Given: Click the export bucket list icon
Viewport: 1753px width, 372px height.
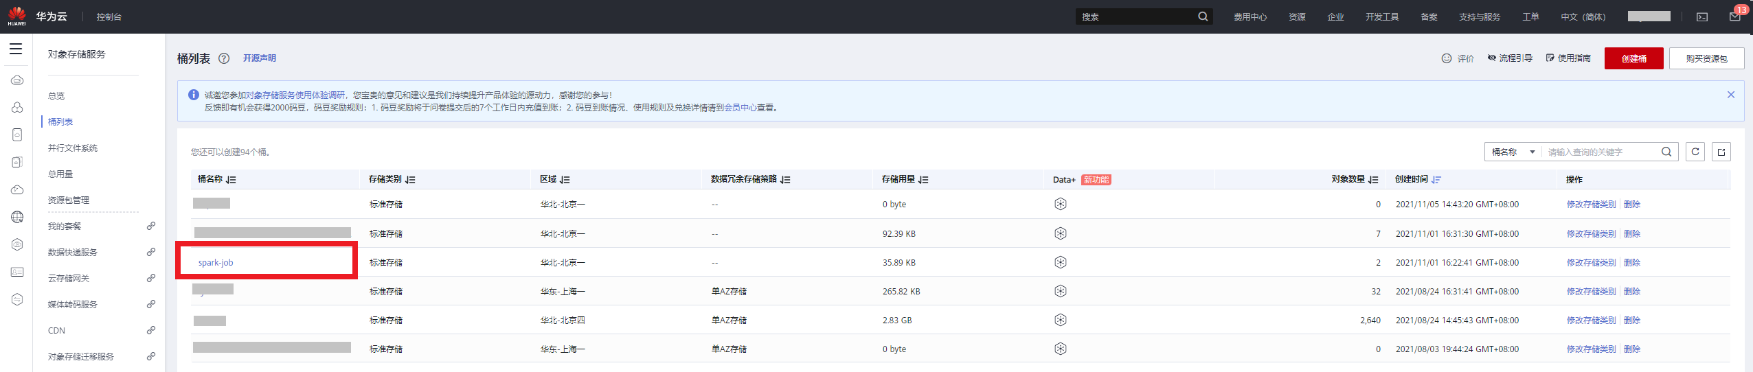Looking at the screenshot, I should pos(1721,152).
